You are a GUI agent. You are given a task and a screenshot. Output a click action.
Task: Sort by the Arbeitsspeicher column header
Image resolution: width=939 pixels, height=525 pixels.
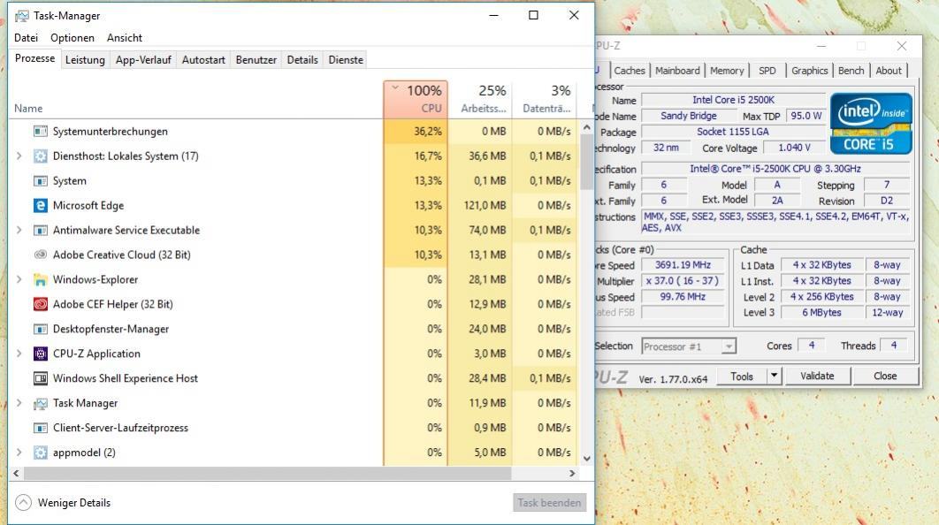480,99
